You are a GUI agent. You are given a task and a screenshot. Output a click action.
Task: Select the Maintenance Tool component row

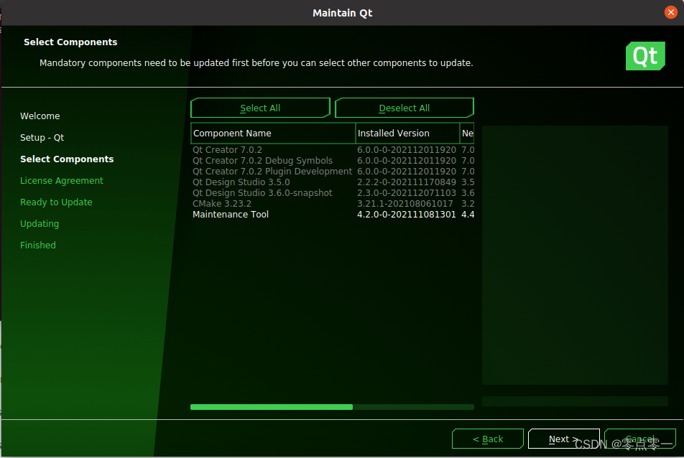[x=333, y=215]
